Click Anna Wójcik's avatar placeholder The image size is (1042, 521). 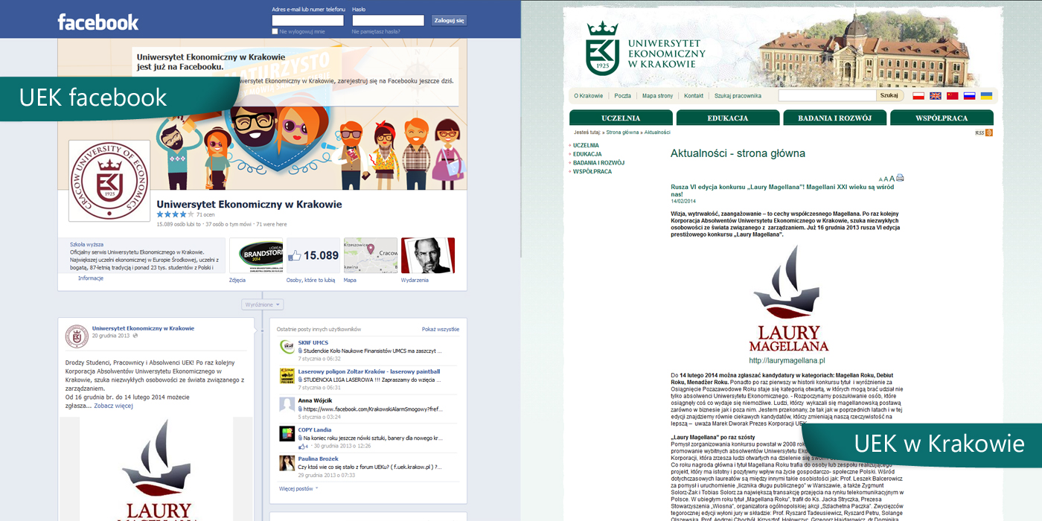tap(287, 404)
